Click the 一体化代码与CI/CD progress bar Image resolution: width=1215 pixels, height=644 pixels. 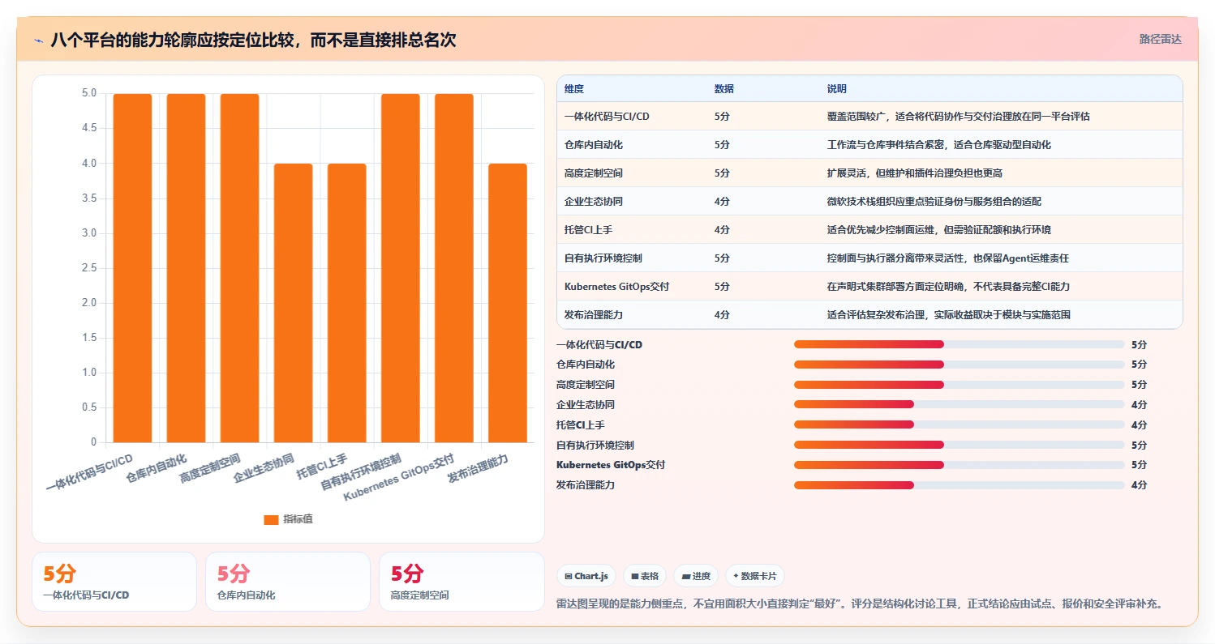960,344
